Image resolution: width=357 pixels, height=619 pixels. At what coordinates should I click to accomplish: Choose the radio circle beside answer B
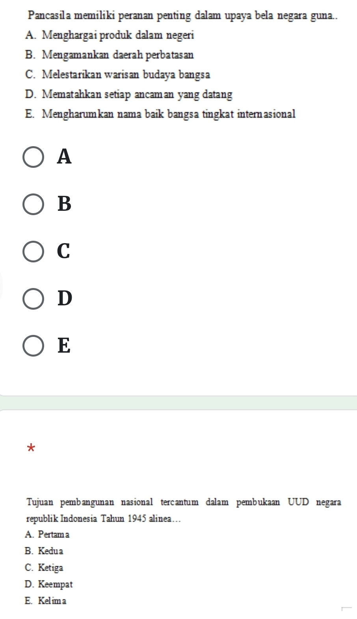[x=33, y=204]
